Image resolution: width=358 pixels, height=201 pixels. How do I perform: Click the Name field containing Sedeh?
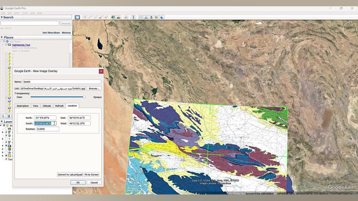tap(62, 82)
